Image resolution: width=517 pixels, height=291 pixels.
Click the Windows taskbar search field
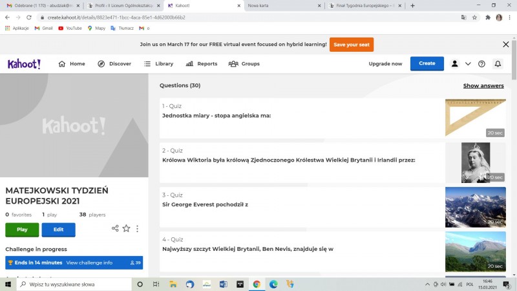71,284
